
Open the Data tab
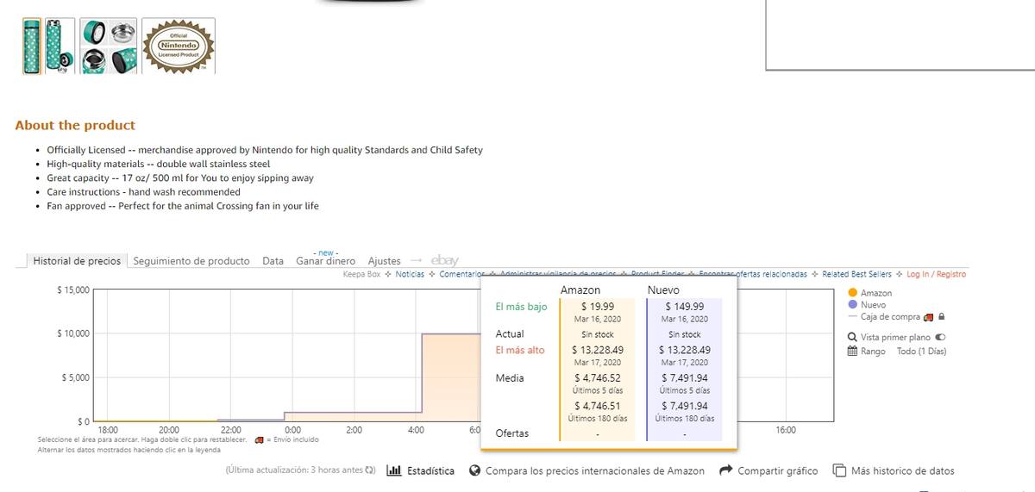273,261
